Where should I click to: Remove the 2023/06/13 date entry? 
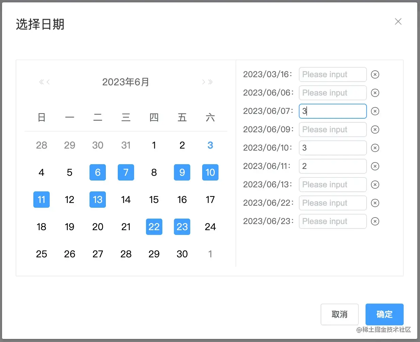pos(375,185)
